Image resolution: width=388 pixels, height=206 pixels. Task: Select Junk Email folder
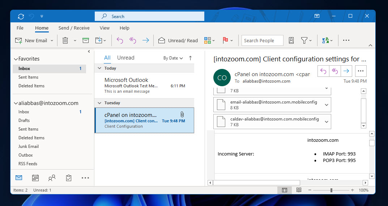pyautogui.click(x=29, y=146)
